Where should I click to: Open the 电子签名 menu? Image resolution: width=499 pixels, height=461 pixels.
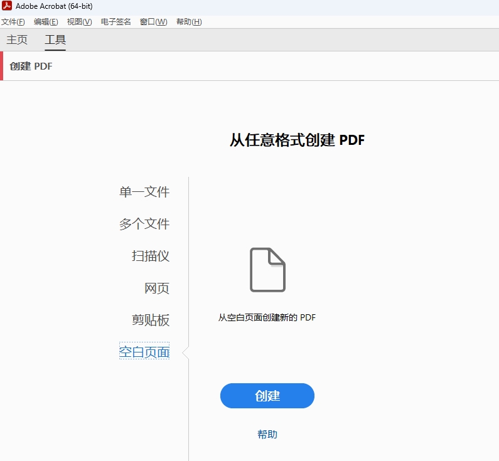[115, 22]
